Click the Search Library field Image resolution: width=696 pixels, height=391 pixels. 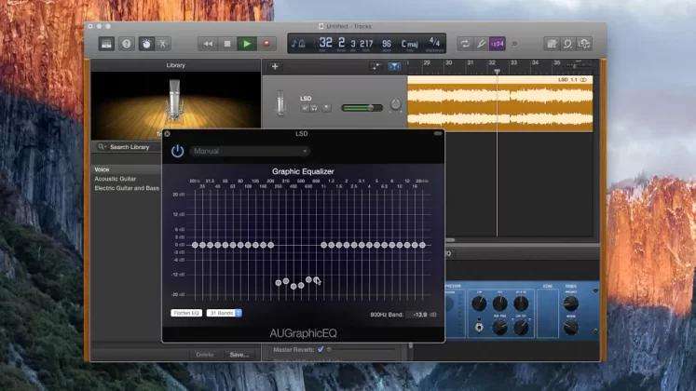(x=128, y=147)
